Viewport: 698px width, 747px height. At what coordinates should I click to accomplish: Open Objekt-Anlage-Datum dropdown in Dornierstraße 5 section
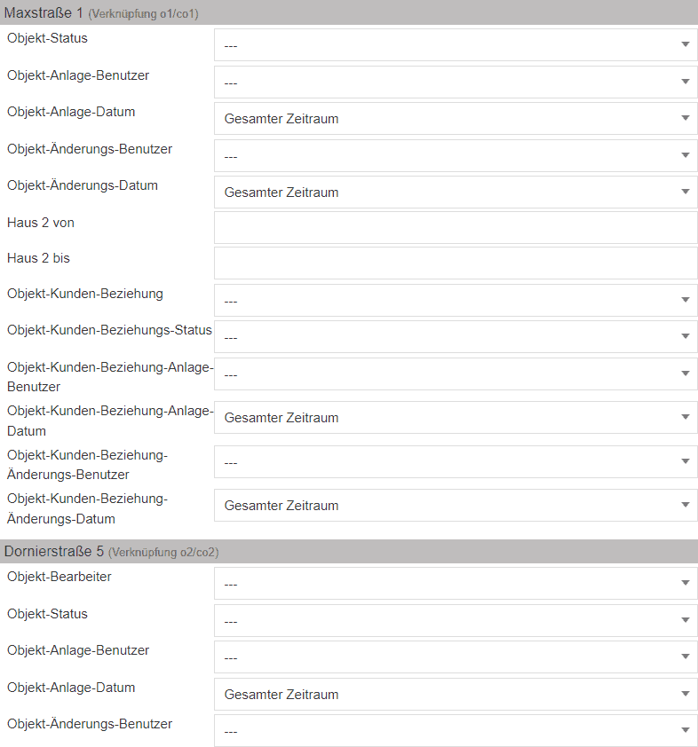[x=455, y=695]
